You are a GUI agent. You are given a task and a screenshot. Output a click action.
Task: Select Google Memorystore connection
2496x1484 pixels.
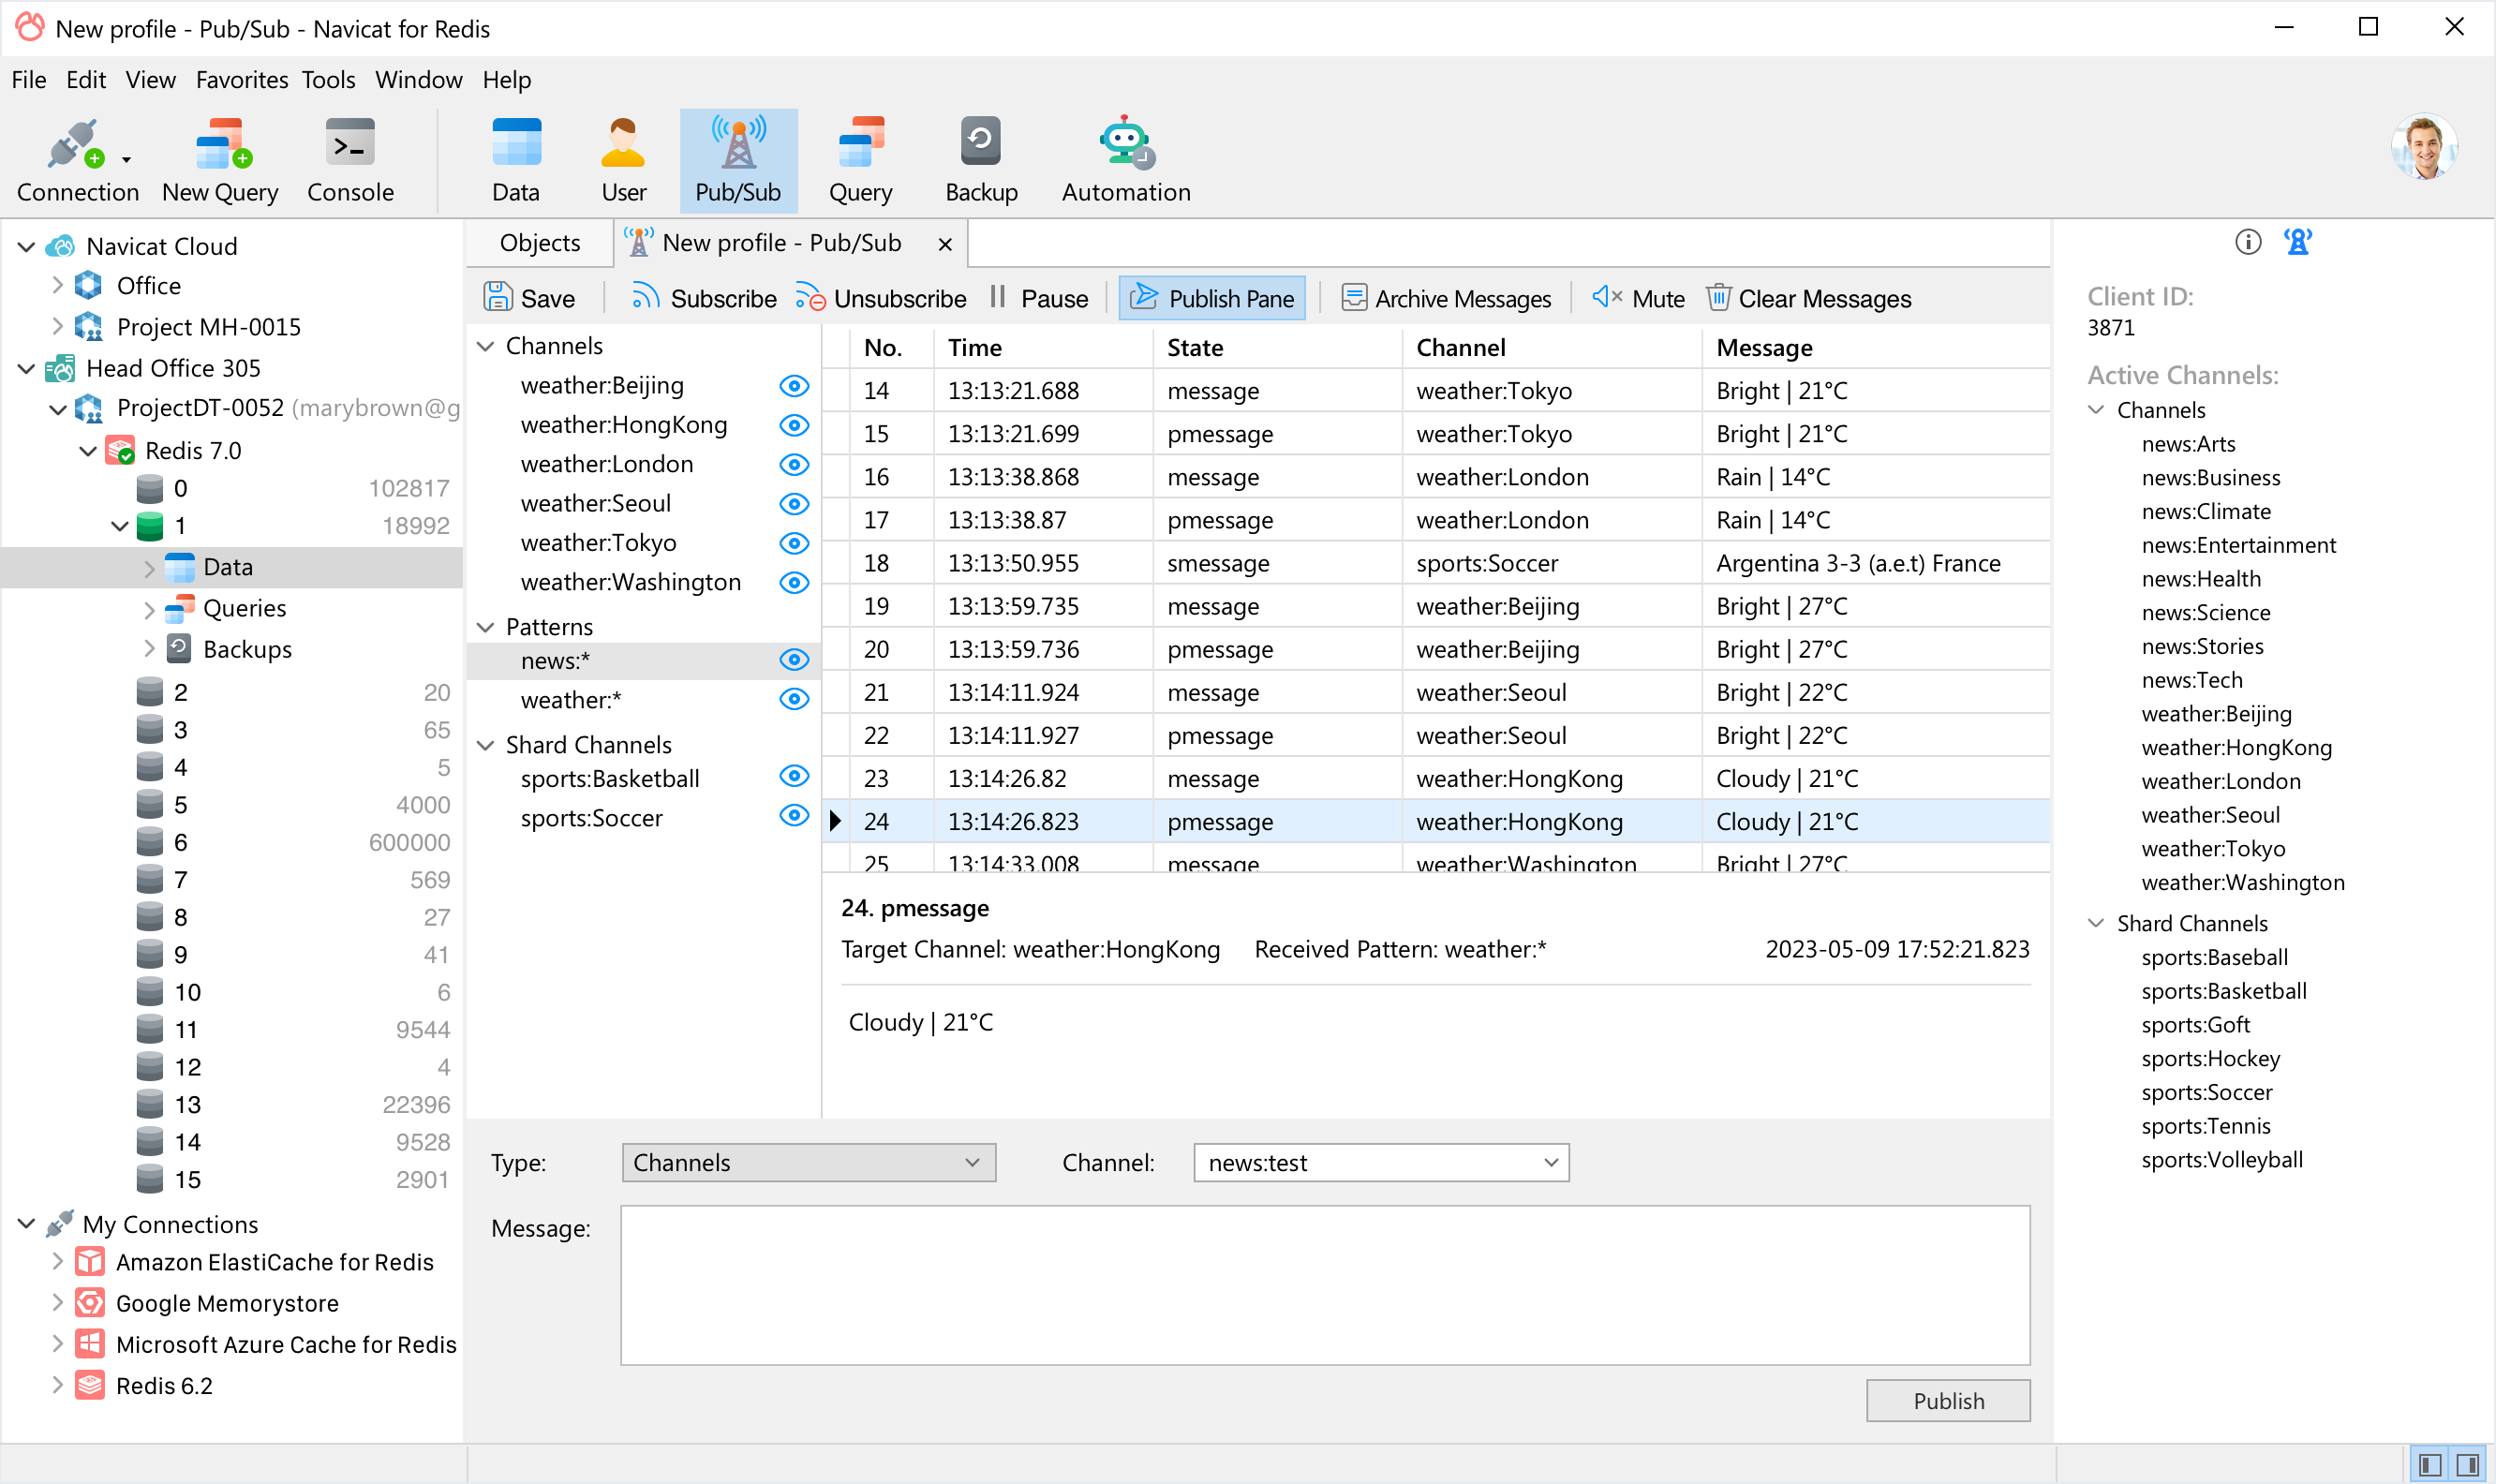tap(227, 1303)
